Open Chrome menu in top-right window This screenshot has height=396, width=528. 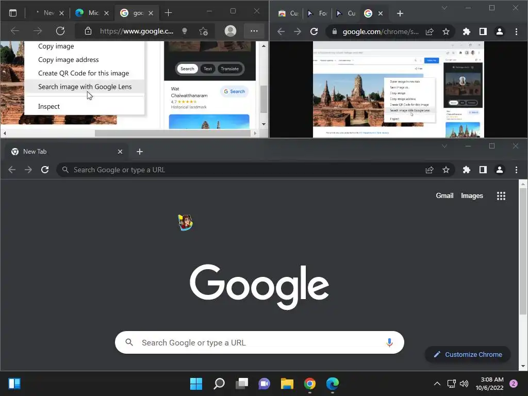click(516, 31)
